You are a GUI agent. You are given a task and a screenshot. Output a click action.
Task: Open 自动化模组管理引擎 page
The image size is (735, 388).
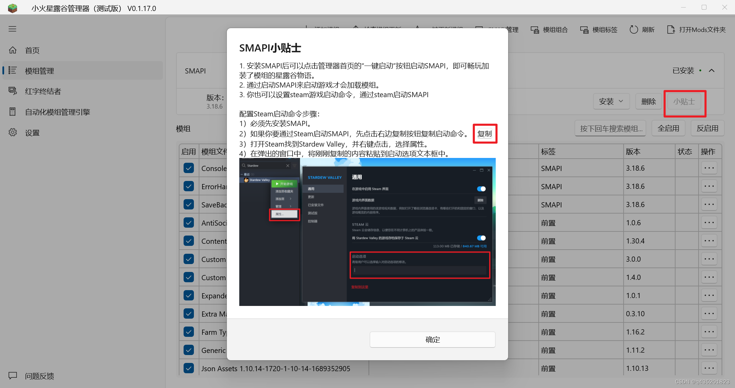(x=57, y=112)
